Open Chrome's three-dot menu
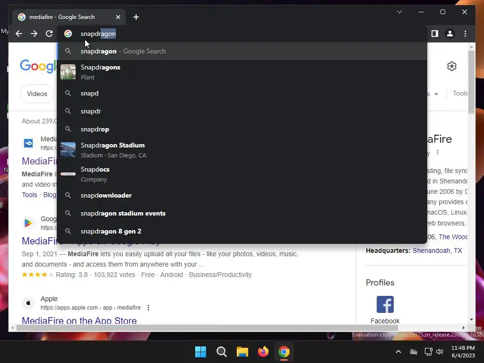 coord(465,34)
